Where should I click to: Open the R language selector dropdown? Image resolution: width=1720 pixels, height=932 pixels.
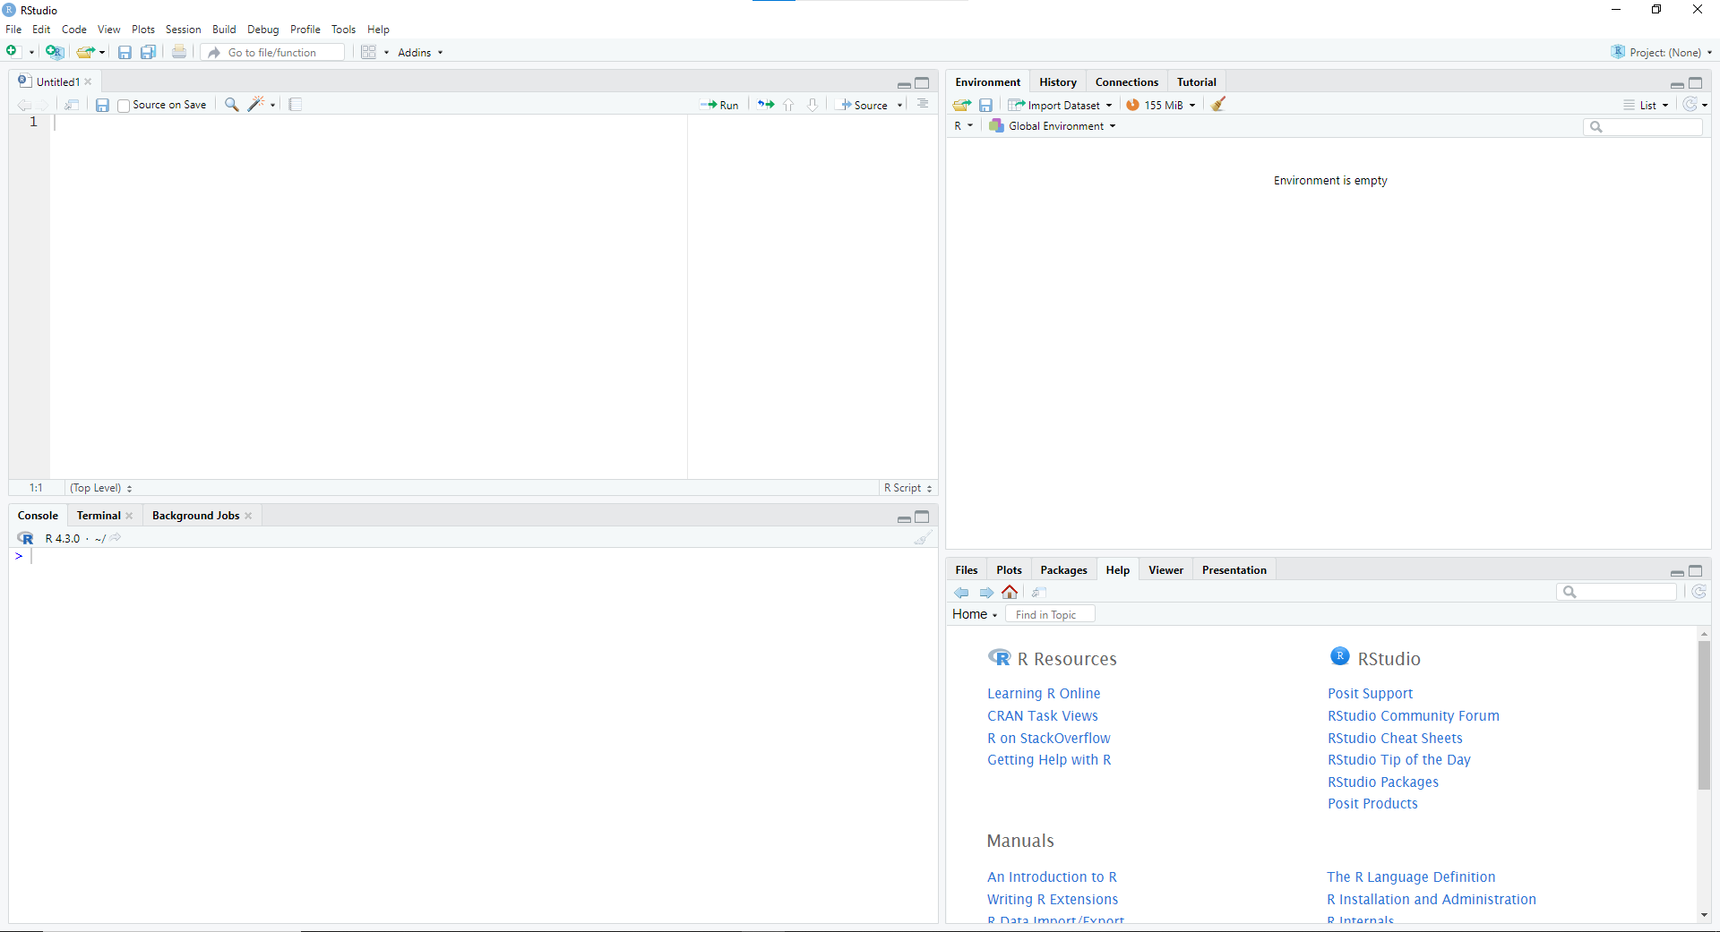click(963, 126)
